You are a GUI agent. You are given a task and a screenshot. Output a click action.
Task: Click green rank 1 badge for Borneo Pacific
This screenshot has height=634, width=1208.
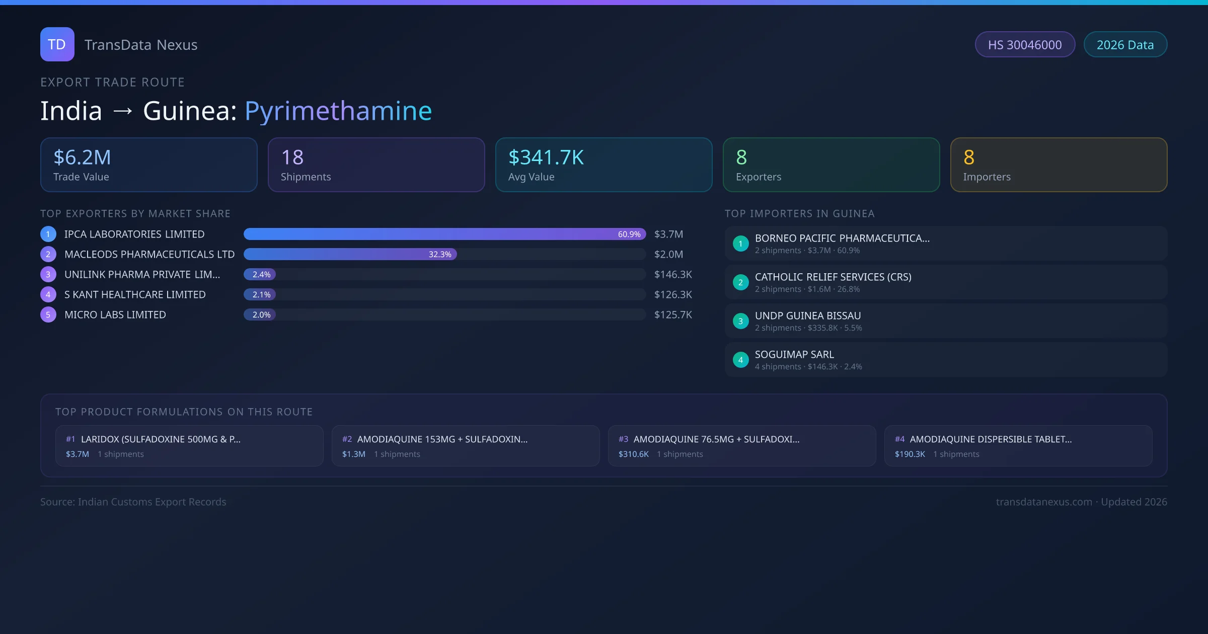[x=740, y=244]
